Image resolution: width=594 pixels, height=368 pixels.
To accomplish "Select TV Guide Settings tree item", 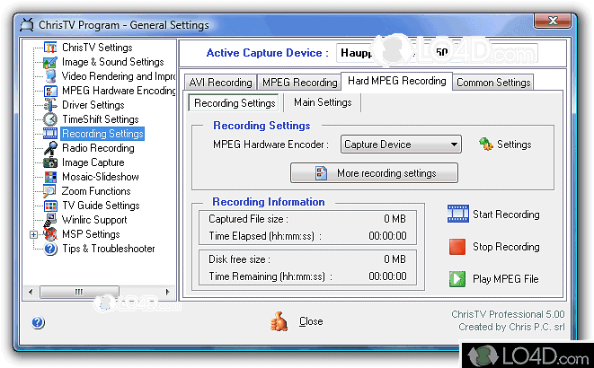I will point(102,206).
